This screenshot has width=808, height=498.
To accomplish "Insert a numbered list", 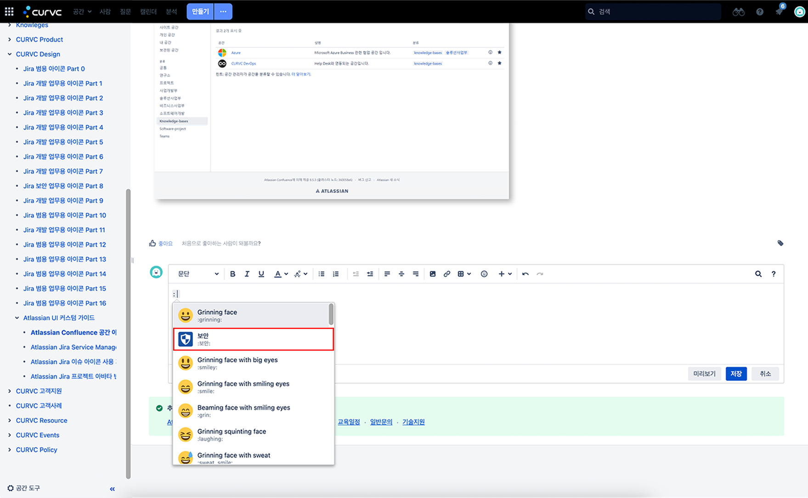I will click(336, 274).
